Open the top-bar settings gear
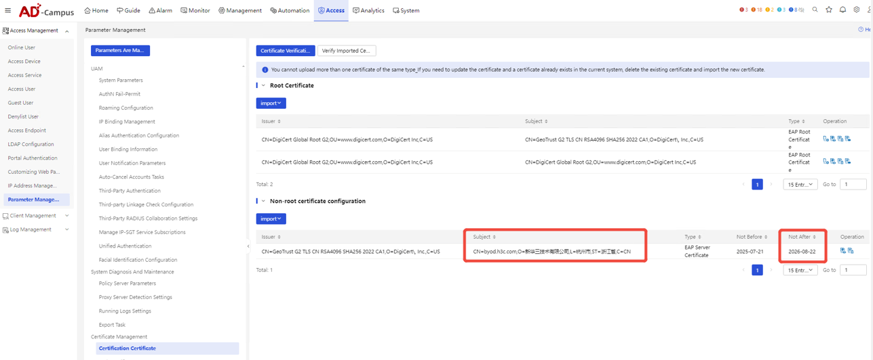The width and height of the screenshot is (873, 360). (857, 10)
